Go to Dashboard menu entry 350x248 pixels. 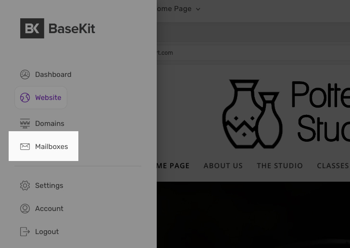[53, 74]
